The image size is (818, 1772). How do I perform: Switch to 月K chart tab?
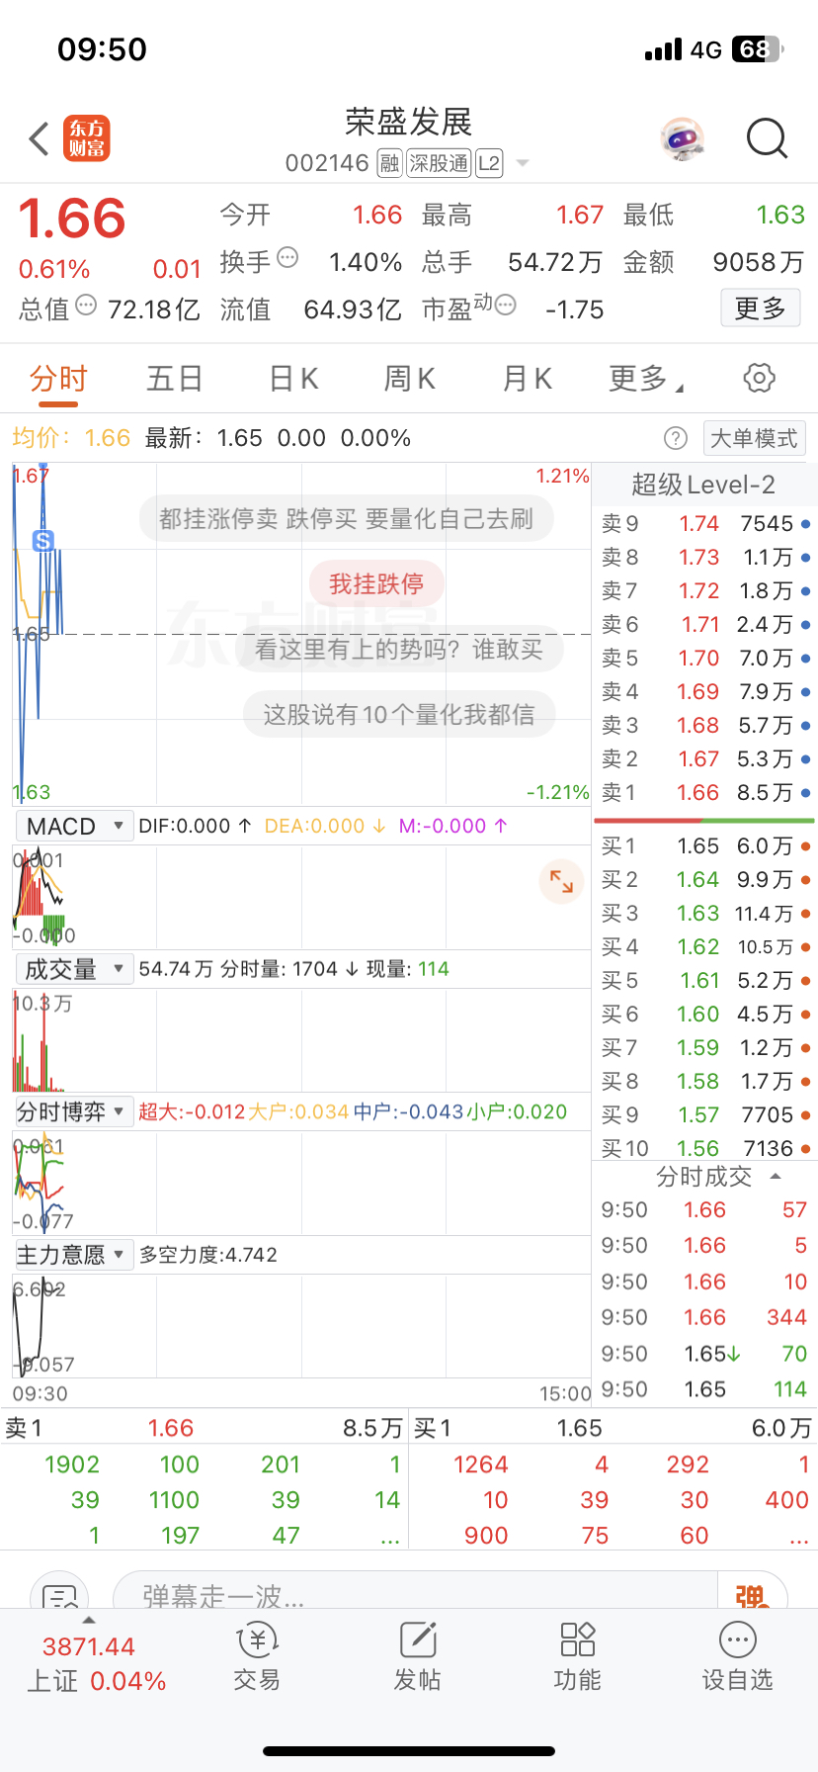pos(527,379)
